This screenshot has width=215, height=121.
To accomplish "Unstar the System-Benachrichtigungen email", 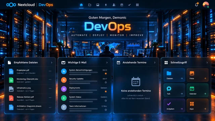I will pos(106,74).
